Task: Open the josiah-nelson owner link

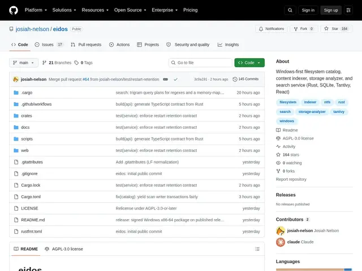Action: tap(32, 29)
